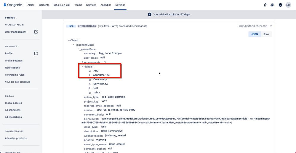The image size is (296, 153).
Task: Click the reporter_email_address key label
Action: 99,106
